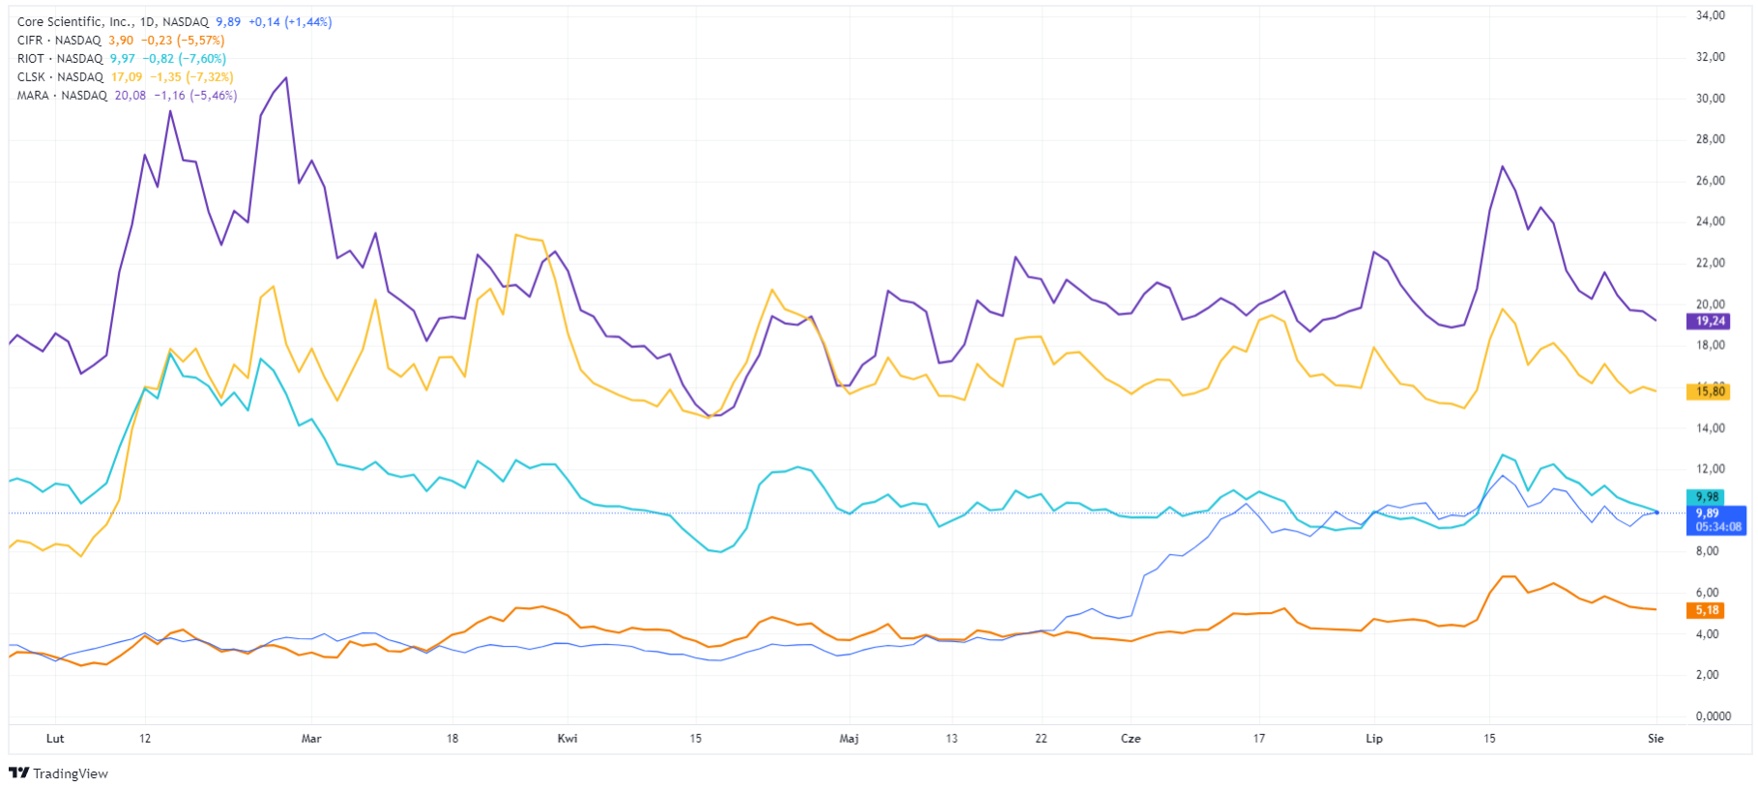This screenshot has height=787, width=1758.
Task: Select the CIFR symbol in the legend
Action: pos(30,41)
